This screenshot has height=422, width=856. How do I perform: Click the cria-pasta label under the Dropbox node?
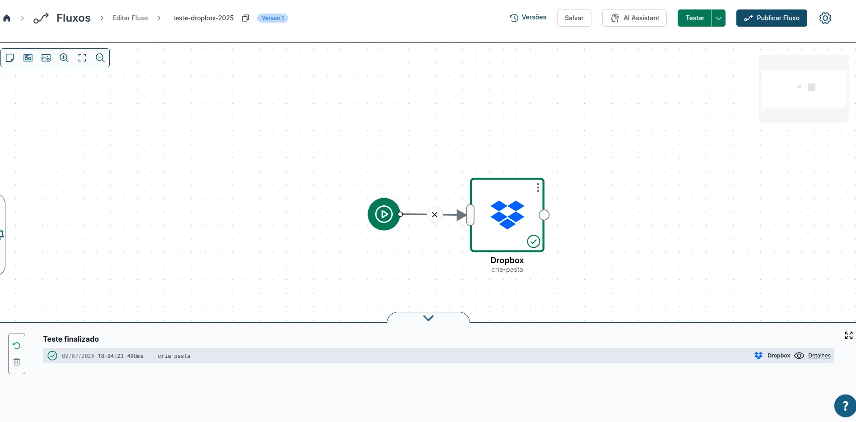507,269
